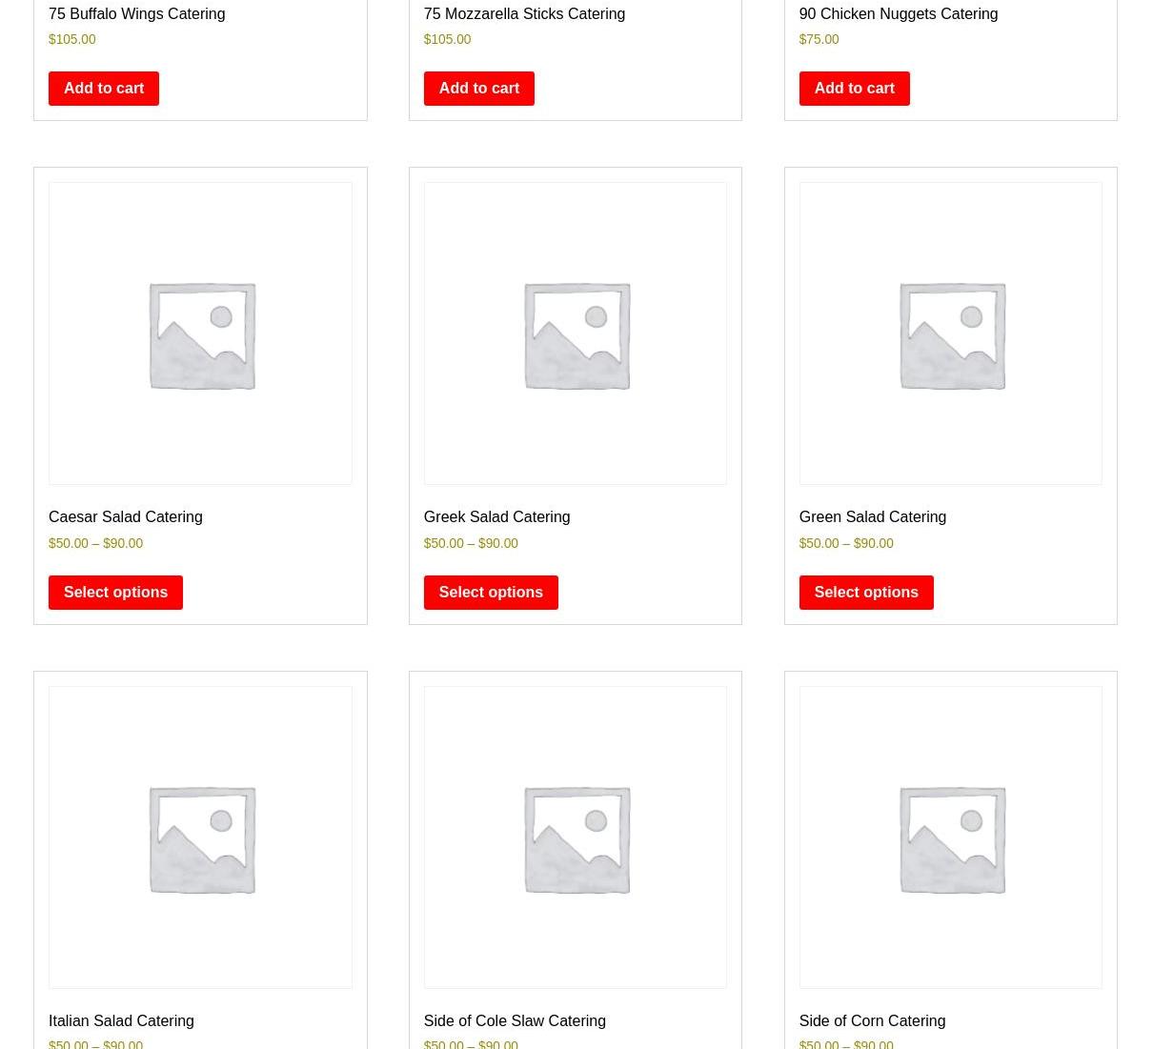
Task: Click the $75.00 price under Chicken Nuggets
Action: click(819, 40)
